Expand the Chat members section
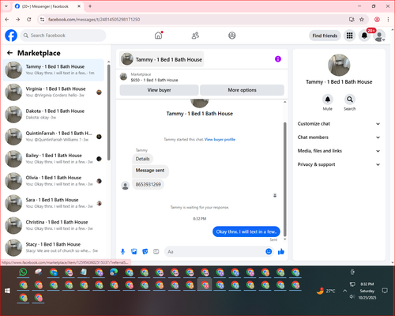This screenshot has width=395, height=316. tap(339, 137)
